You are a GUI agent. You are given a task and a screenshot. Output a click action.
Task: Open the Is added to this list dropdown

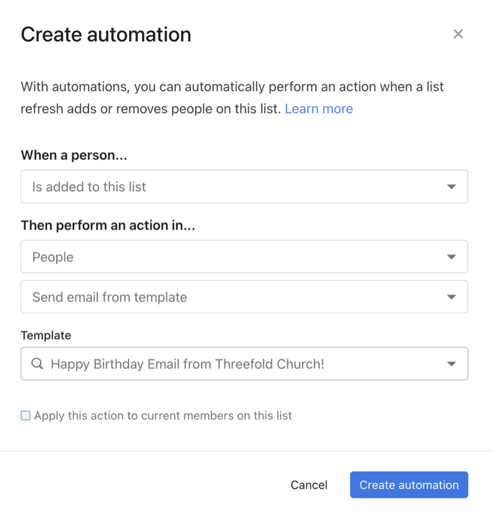point(245,188)
